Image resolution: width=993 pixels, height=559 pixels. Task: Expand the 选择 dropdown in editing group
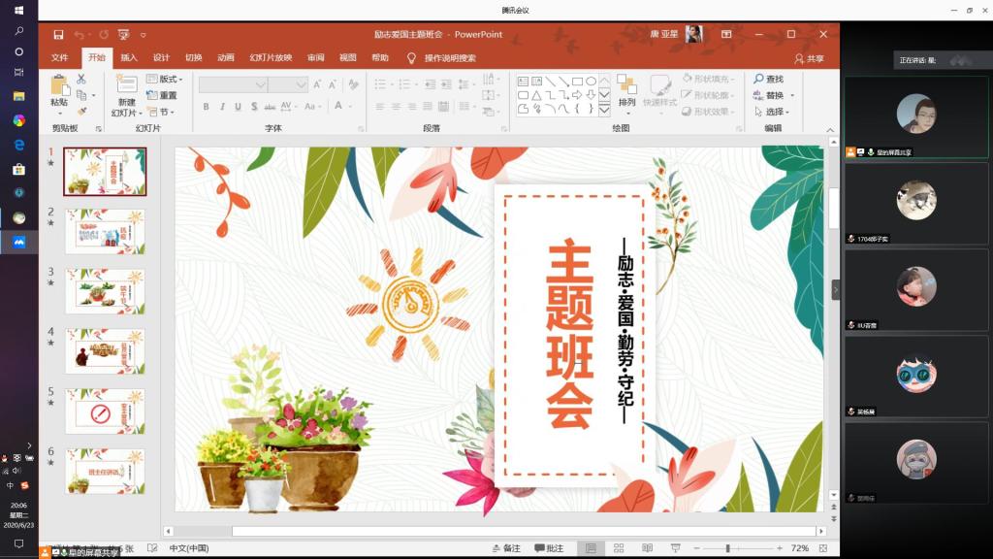776,112
